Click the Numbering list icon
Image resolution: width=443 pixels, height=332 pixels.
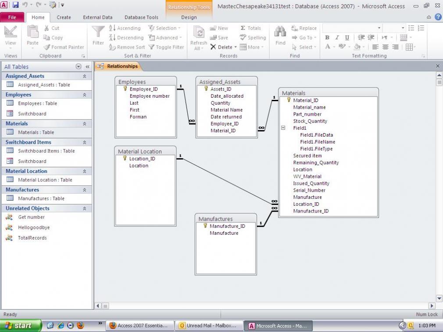point(421,28)
